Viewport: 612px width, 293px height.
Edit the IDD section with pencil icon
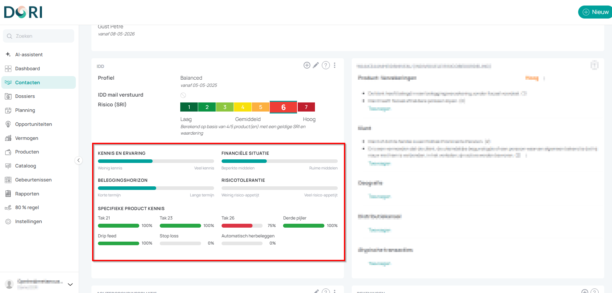(x=316, y=65)
